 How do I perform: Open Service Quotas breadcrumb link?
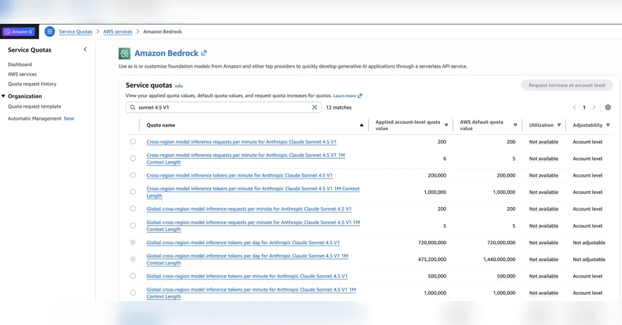coord(76,32)
